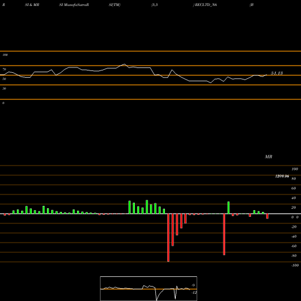Click the tallest red bar reaching -100
The height and width of the screenshot is (301, 301).
(x=169, y=238)
